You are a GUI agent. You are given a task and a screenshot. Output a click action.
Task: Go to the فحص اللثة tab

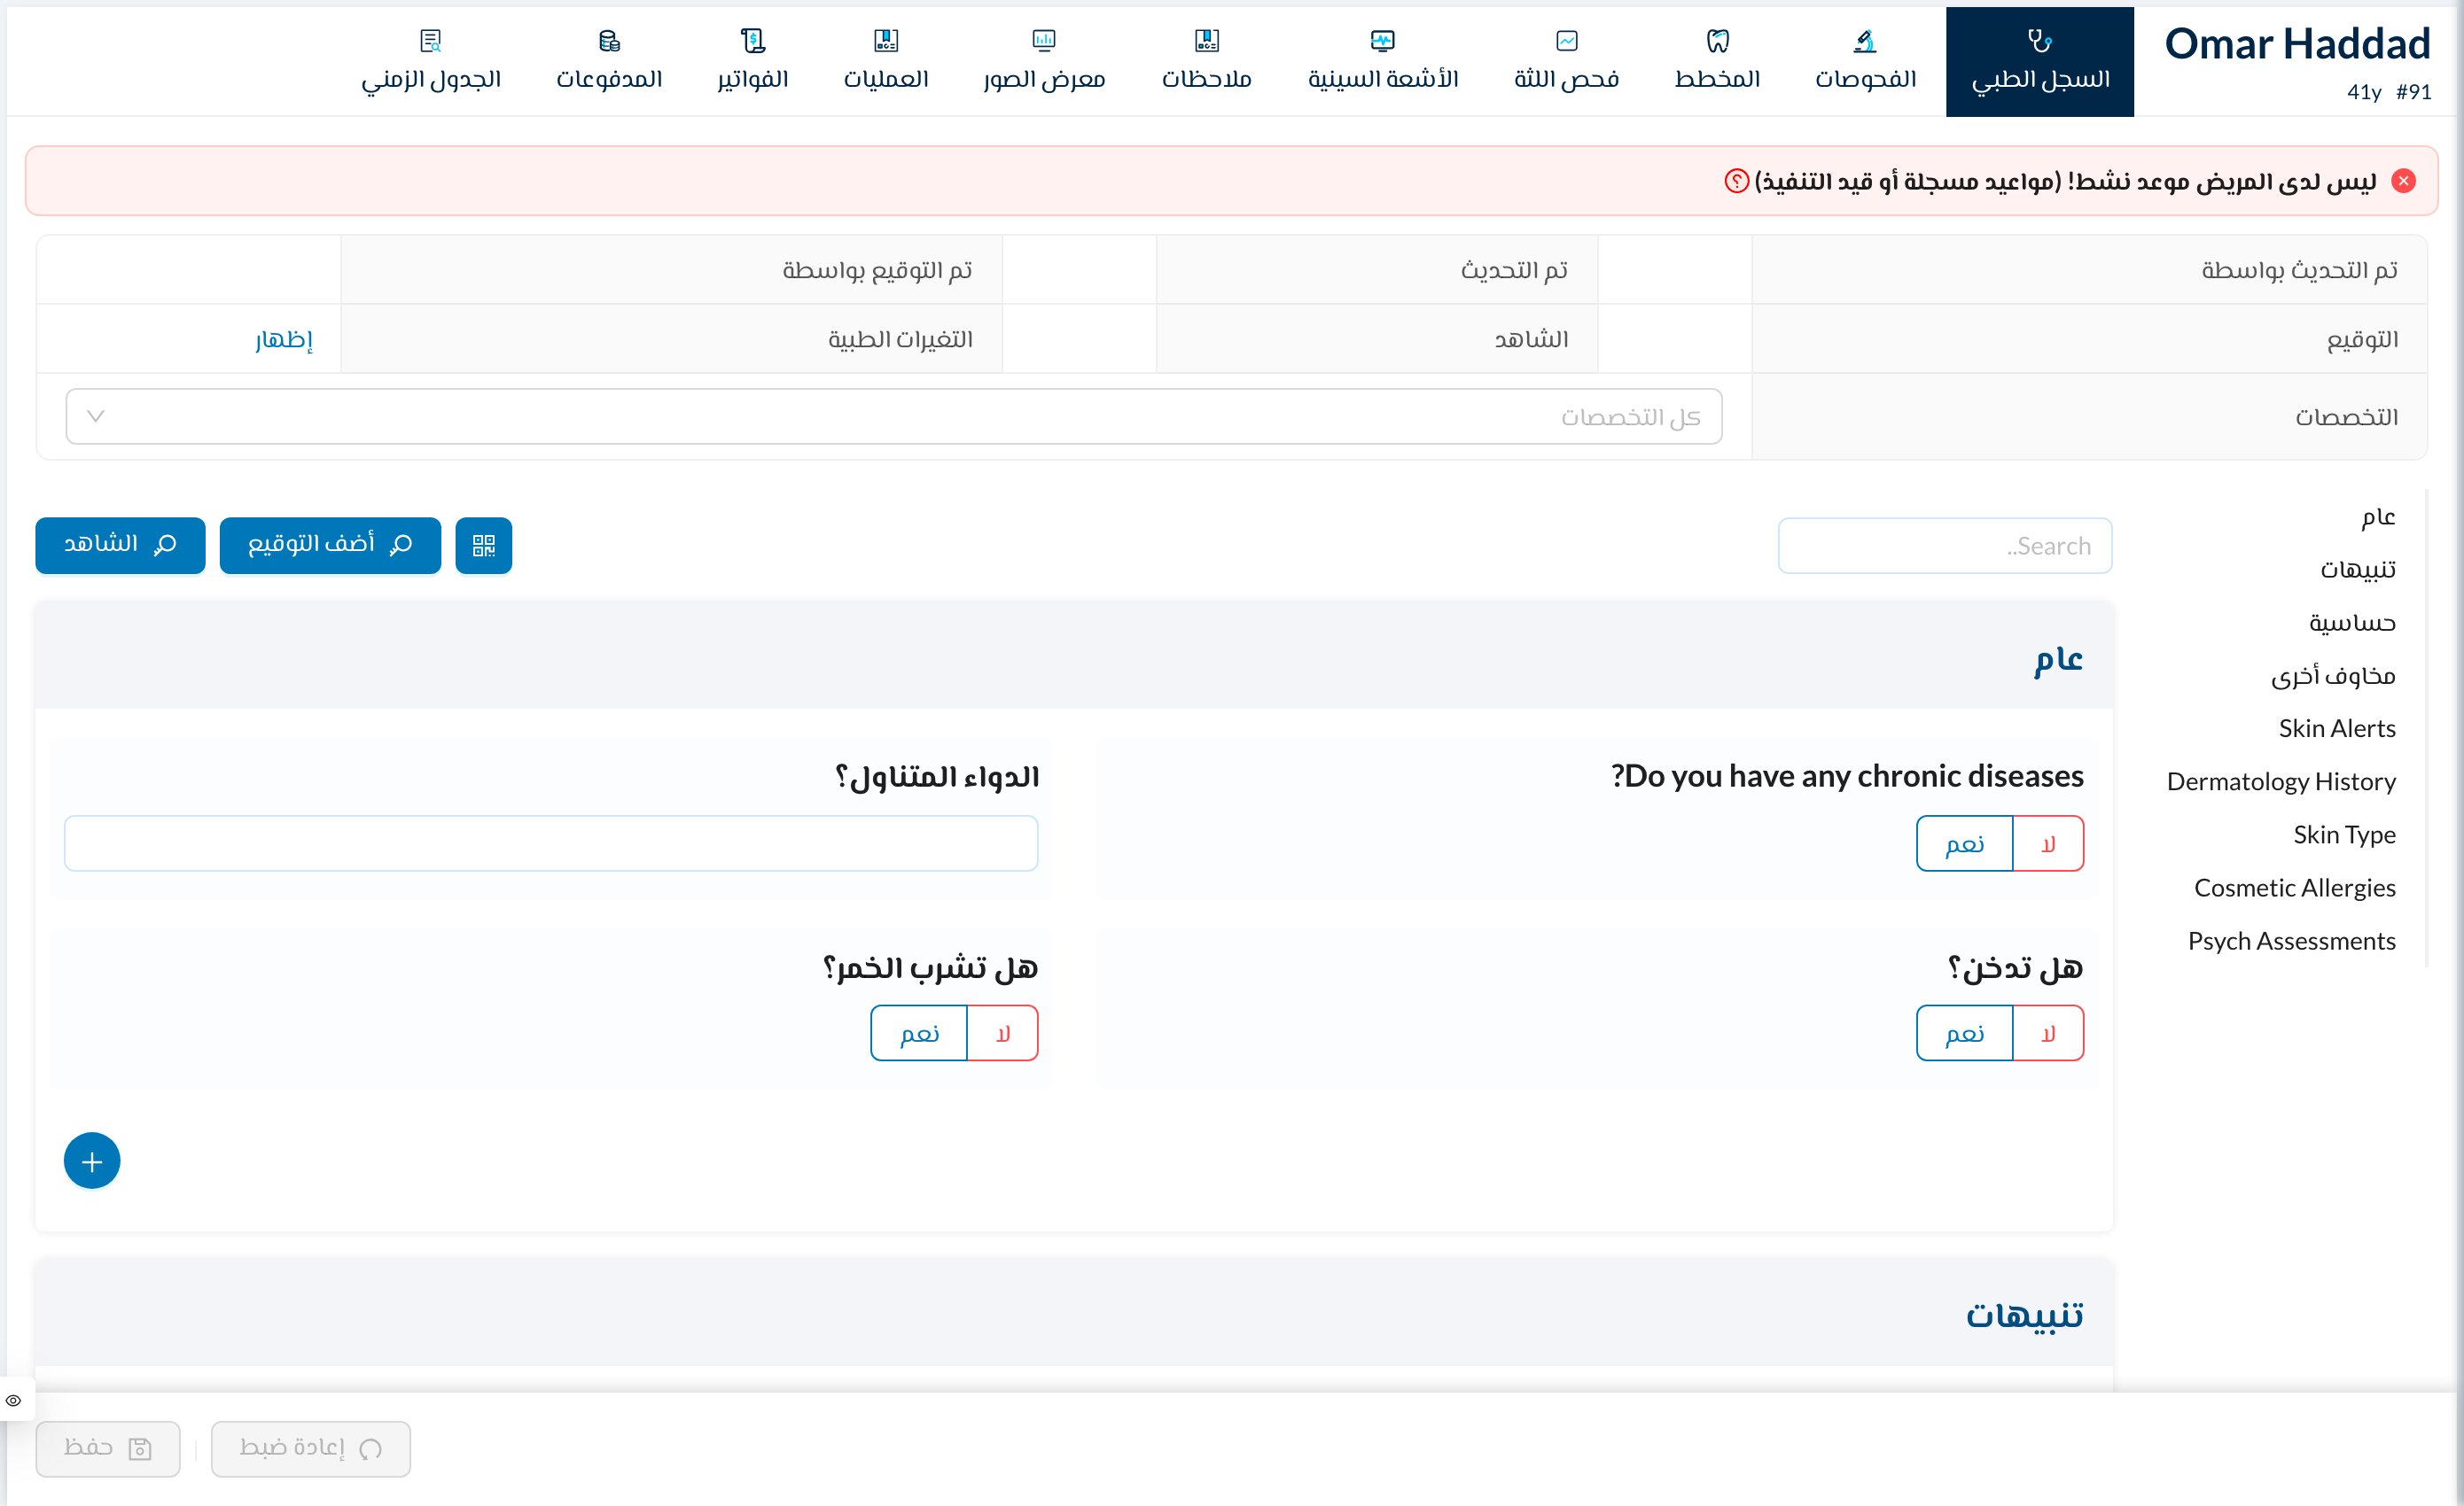[x=1566, y=62]
